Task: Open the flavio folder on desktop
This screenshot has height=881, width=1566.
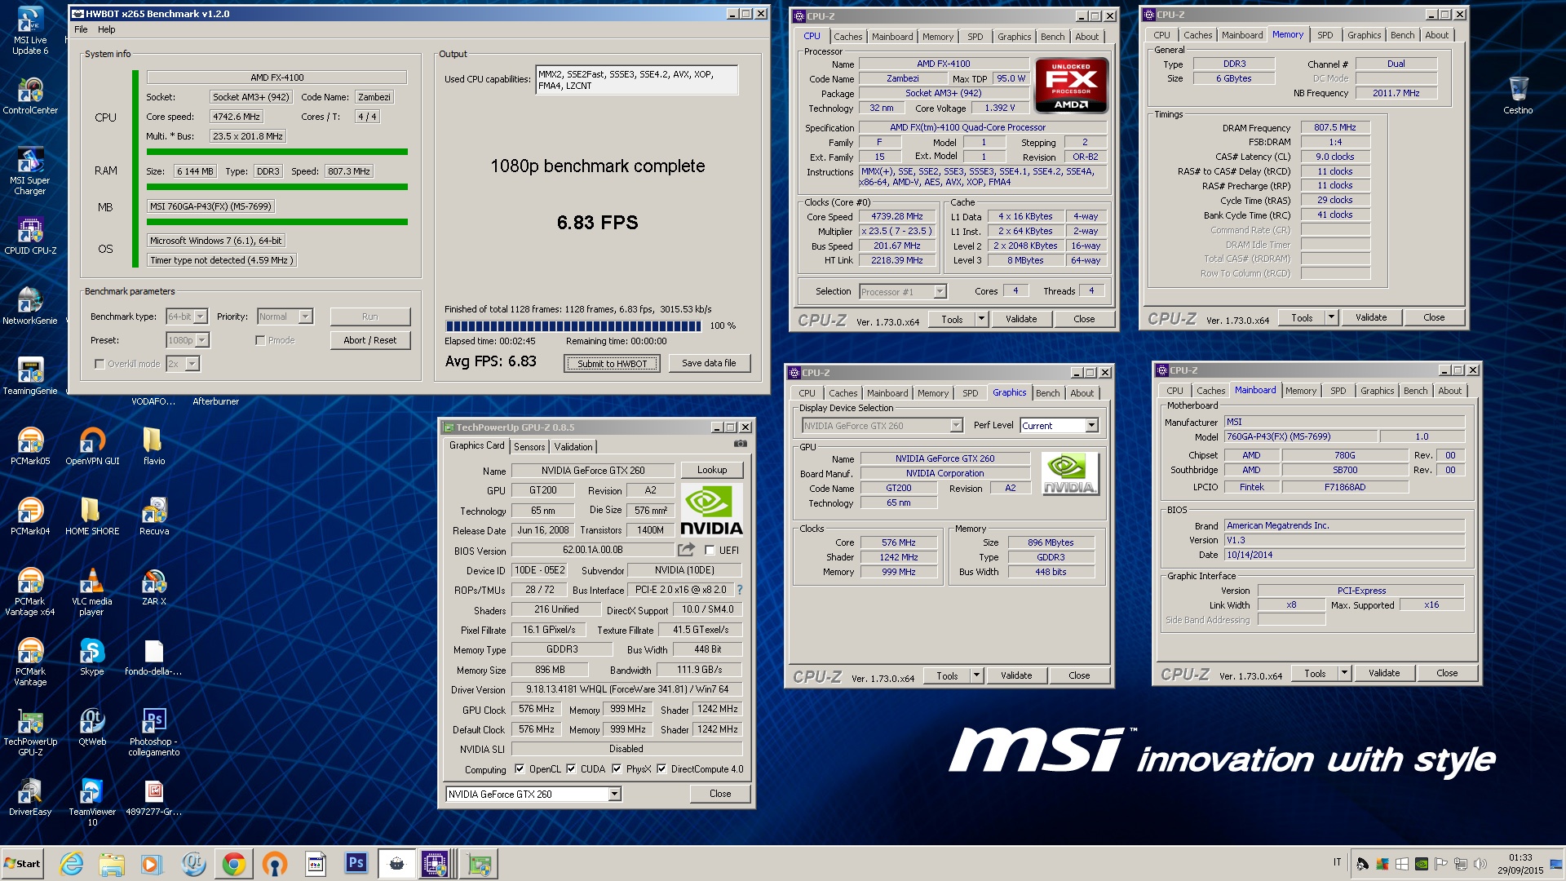Action: 154,447
